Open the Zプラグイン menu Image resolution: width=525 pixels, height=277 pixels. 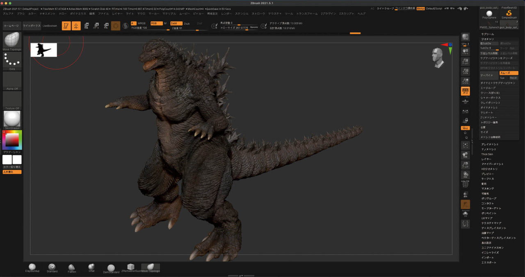click(329, 14)
